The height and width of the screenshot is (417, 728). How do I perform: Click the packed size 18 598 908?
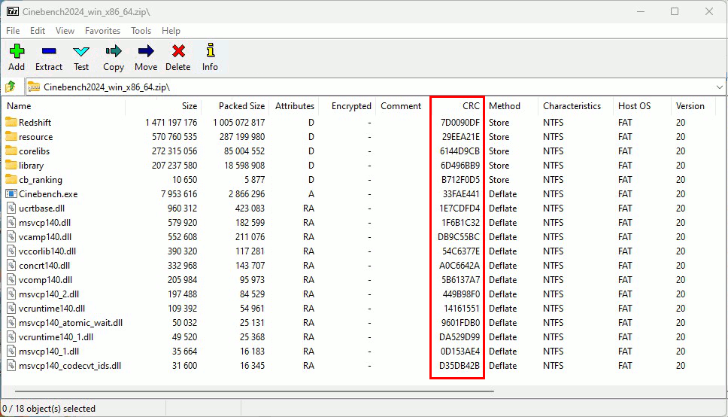(244, 166)
